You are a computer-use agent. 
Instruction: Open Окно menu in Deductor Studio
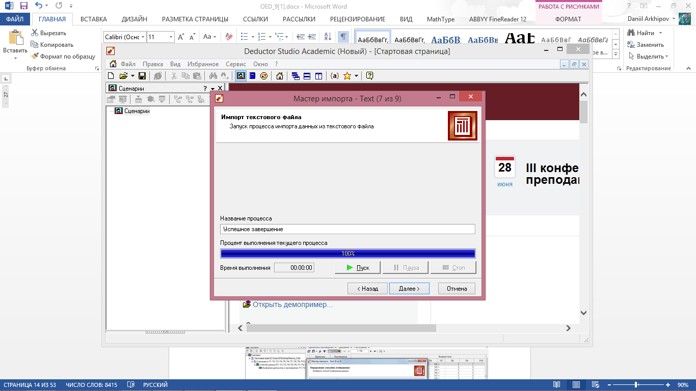260,64
